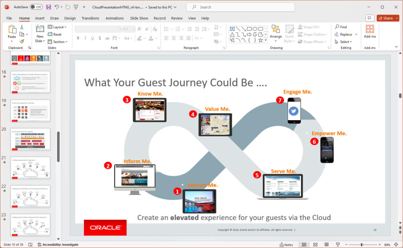Open the Add-ins icon in ribbon
Screen dimensions: 403x248
point(370,31)
